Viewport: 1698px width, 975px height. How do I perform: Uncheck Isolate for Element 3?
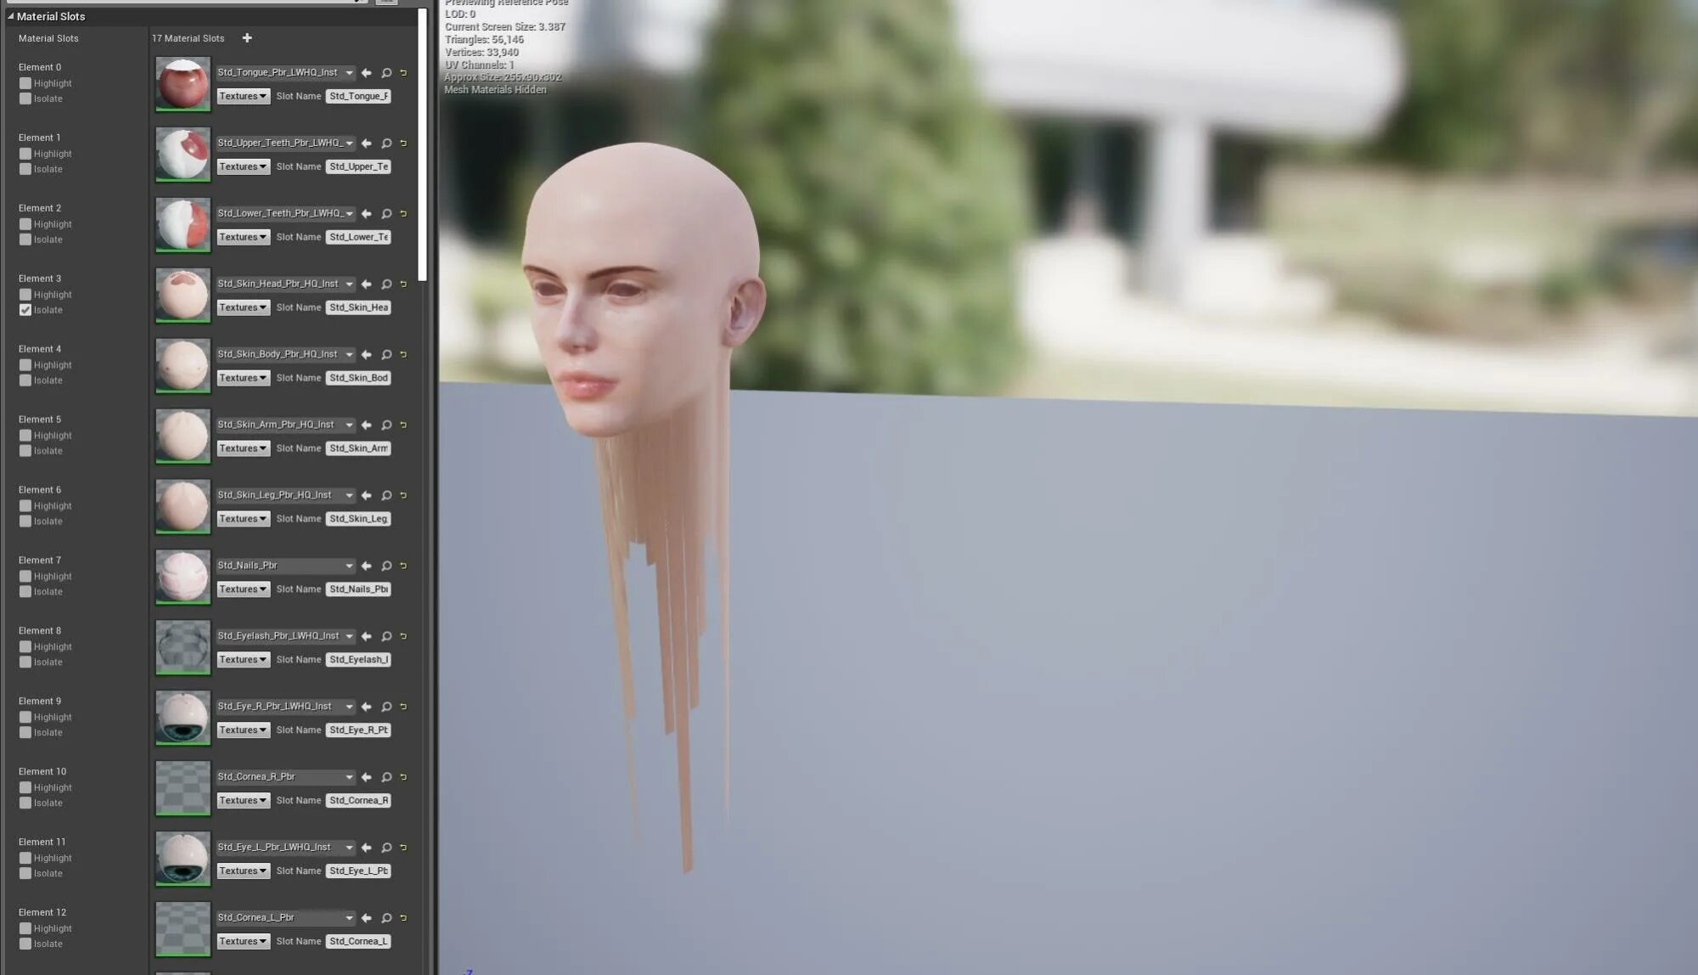25,311
